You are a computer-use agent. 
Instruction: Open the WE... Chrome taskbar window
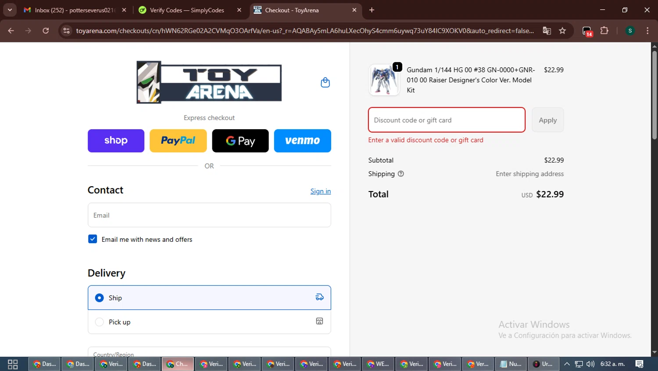click(378, 364)
